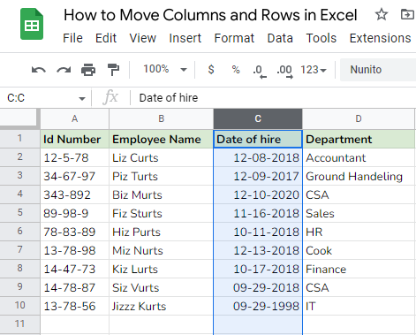Click the move to folder icon
416x335 pixels.
[407, 14]
